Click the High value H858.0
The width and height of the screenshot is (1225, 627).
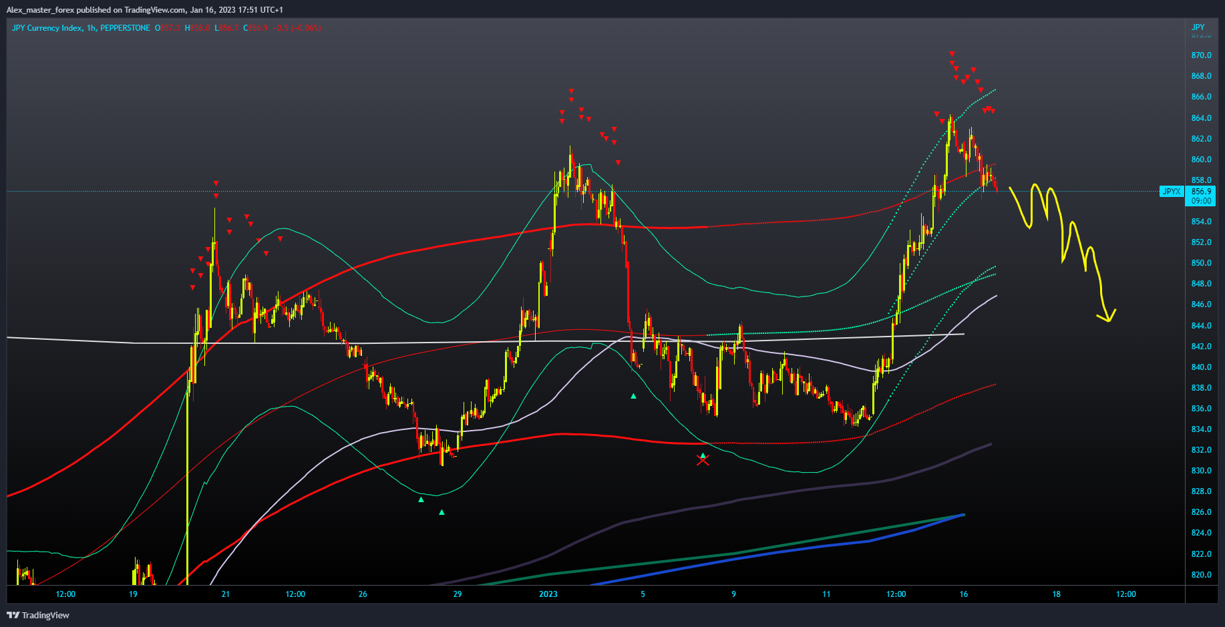click(x=197, y=28)
